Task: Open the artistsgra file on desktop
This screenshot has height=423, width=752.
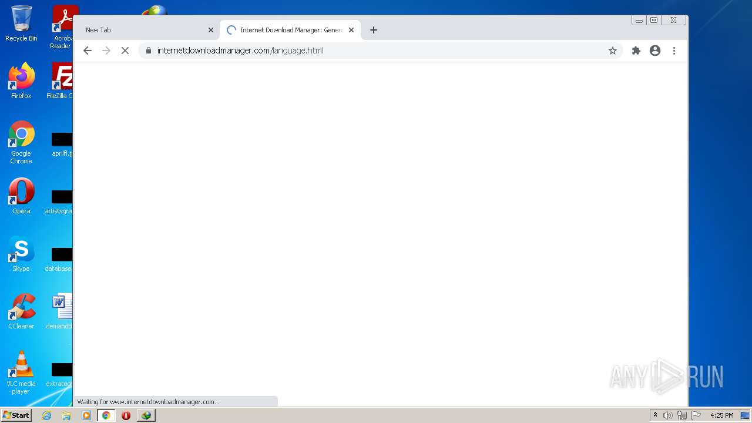Action: tap(59, 202)
